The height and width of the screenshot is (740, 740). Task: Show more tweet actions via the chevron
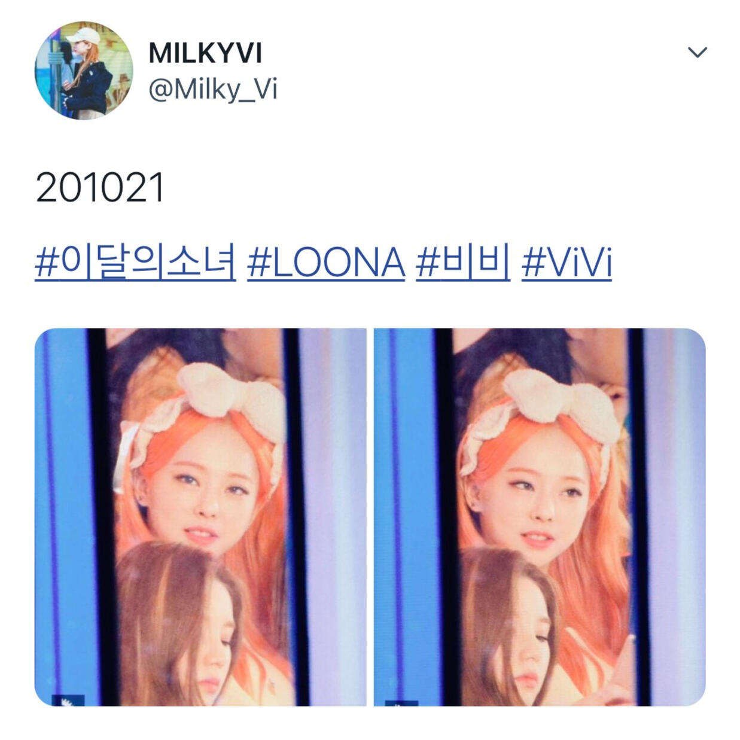pyautogui.click(x=698, y=53)
